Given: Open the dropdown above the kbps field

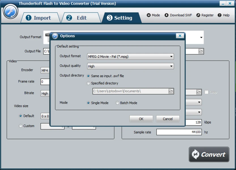Looking at the screenshot, I should pyautogui.click(x=194, y=112).
